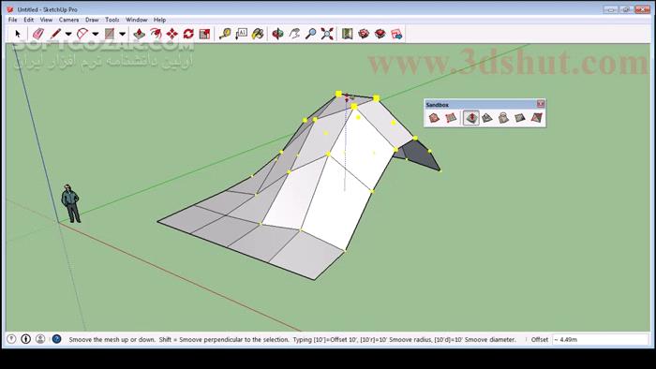
Task: Open the Tools menu
Action: [x=112, y=20]
